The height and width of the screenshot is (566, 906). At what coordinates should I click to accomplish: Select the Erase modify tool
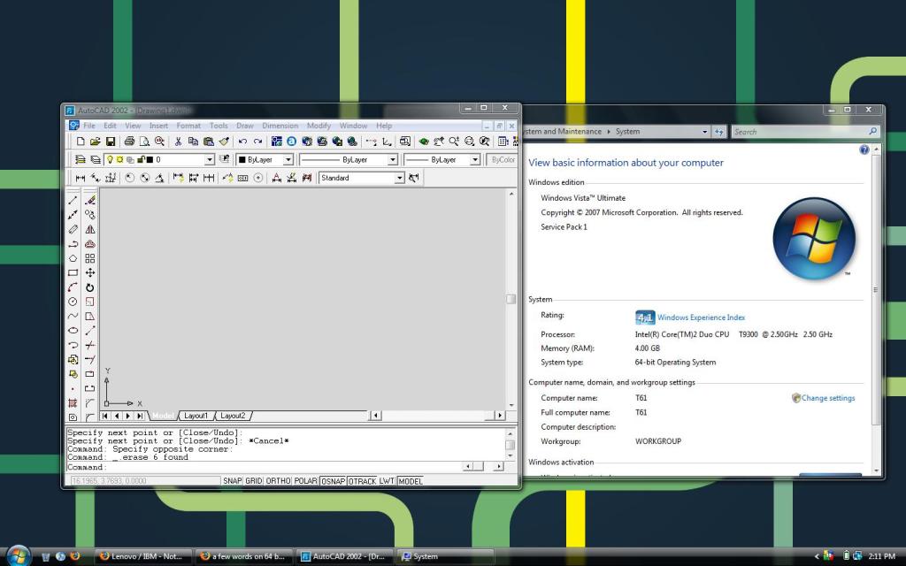coord(90,201)
